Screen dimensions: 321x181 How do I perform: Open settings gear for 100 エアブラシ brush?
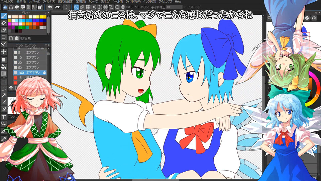44,73
